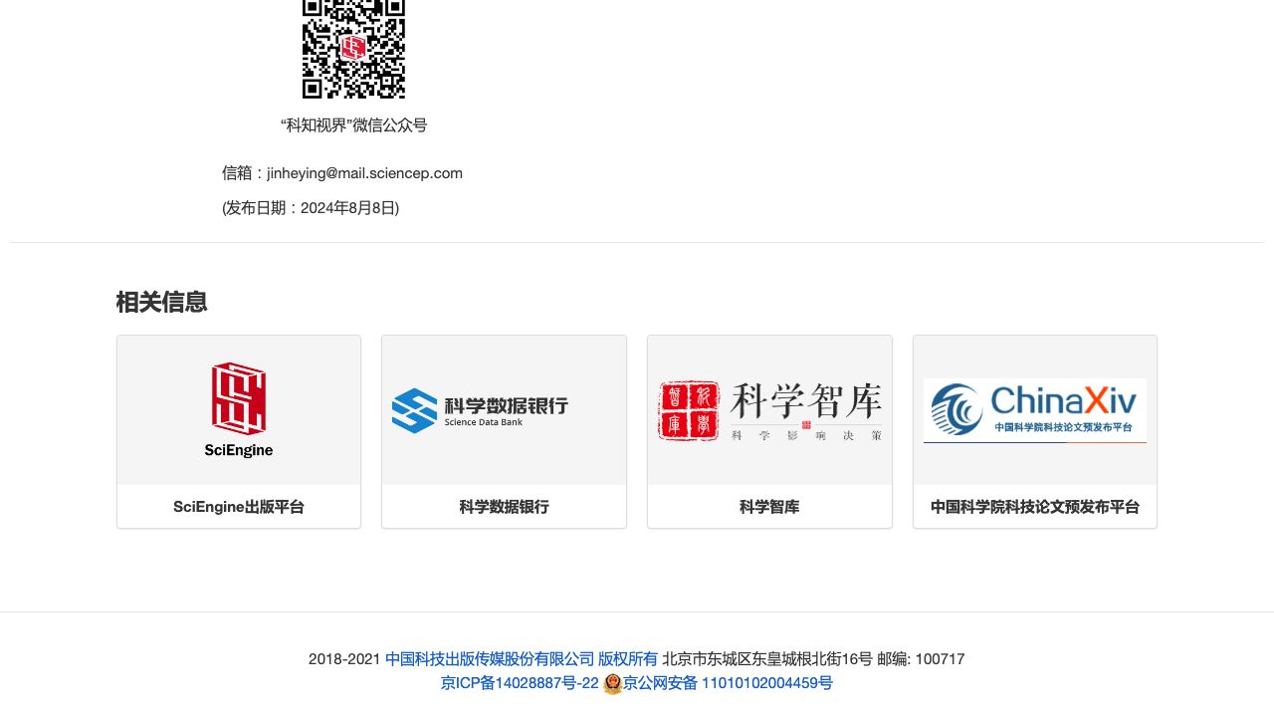Open the SciEngine出版平台 card title
This screenshot has height=717, width=1274.
click(x=239, y=507)
